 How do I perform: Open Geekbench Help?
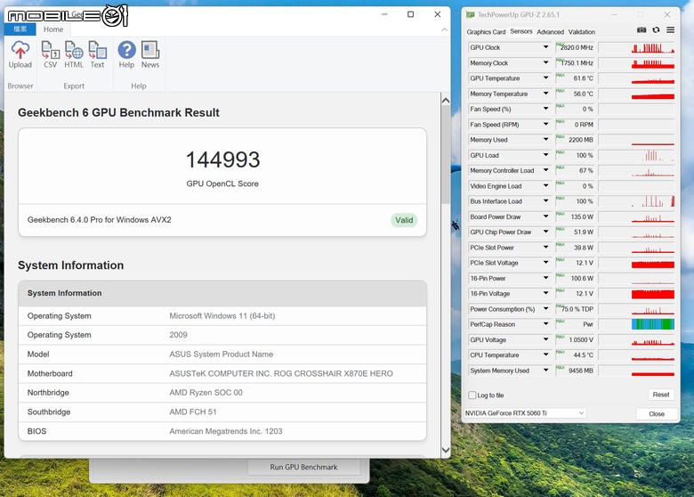126,54
